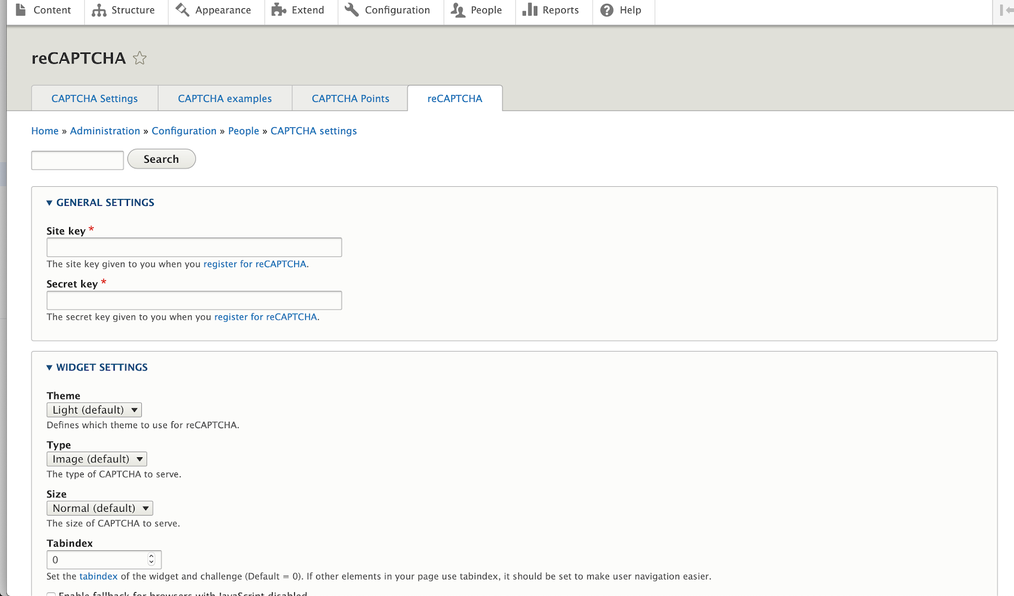Open Reports via the bar chart icon
Screen dimensions: 1014x596
coord(530,10)
